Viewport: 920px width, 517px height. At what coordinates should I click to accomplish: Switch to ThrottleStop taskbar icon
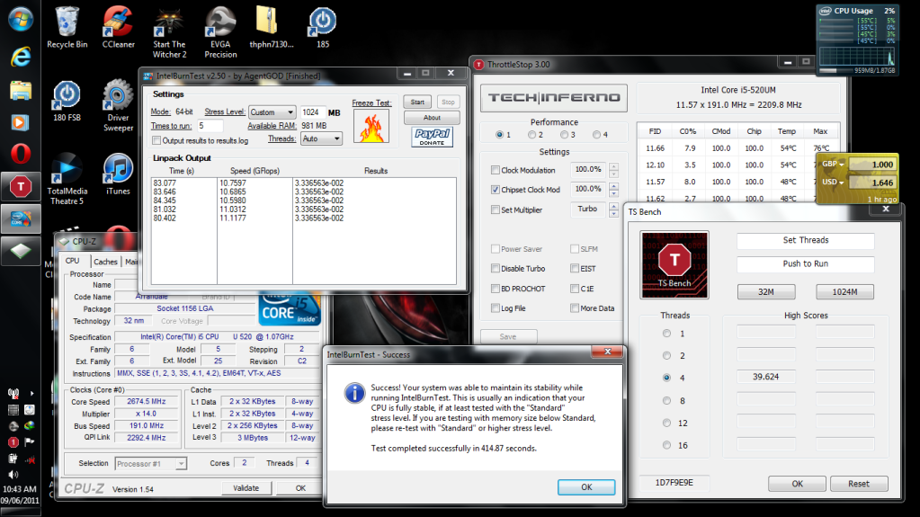point(21,187)
